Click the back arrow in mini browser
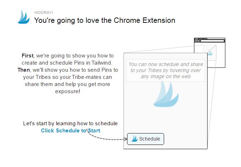The height and width of the screenshot is (167, 241). tap(196, 41)
